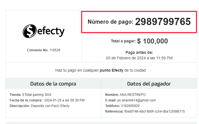Screen dimensions: 199x124
Task: Select purchase date '2024-01-29 a las 06:30 PM'
Action: tap(64, 100)
